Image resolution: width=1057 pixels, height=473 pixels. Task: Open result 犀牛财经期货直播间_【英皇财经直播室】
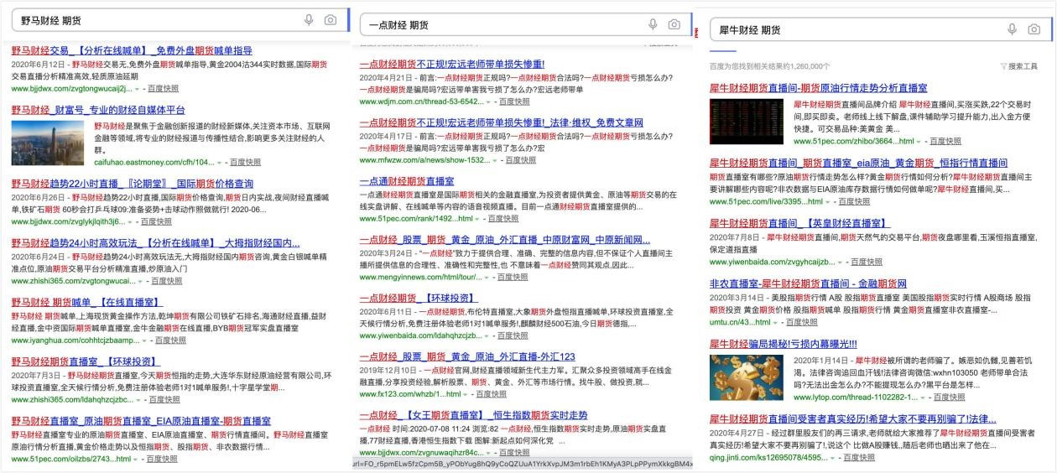tap(800, 222)
